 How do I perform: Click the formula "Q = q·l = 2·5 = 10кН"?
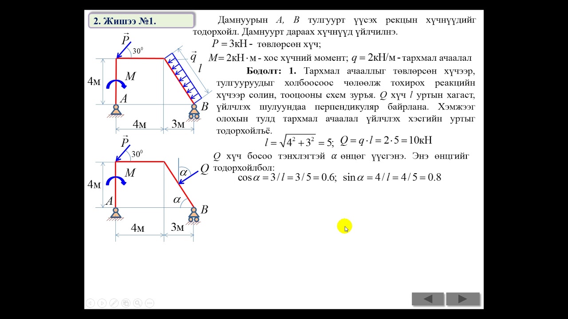tap(386, 140)
